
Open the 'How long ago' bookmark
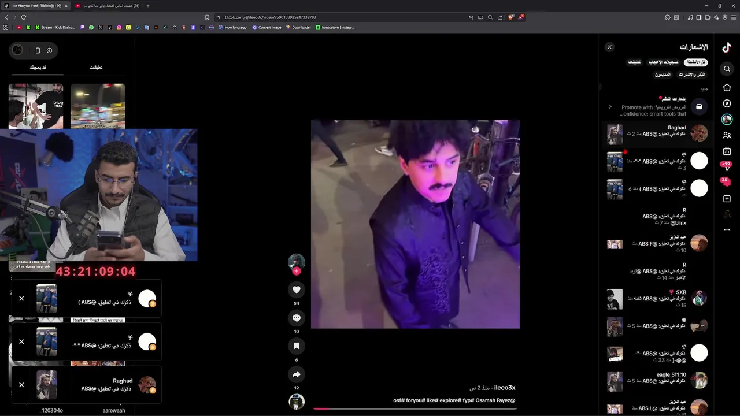232,27
